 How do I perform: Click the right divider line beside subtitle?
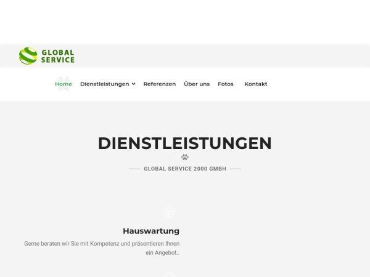point(236,169)
